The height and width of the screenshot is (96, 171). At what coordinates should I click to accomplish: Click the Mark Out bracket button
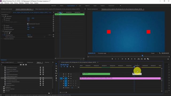118,59
